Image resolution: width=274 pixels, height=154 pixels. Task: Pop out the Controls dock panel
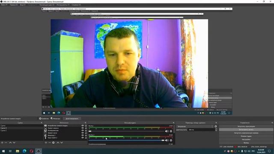tap(272, 123)
